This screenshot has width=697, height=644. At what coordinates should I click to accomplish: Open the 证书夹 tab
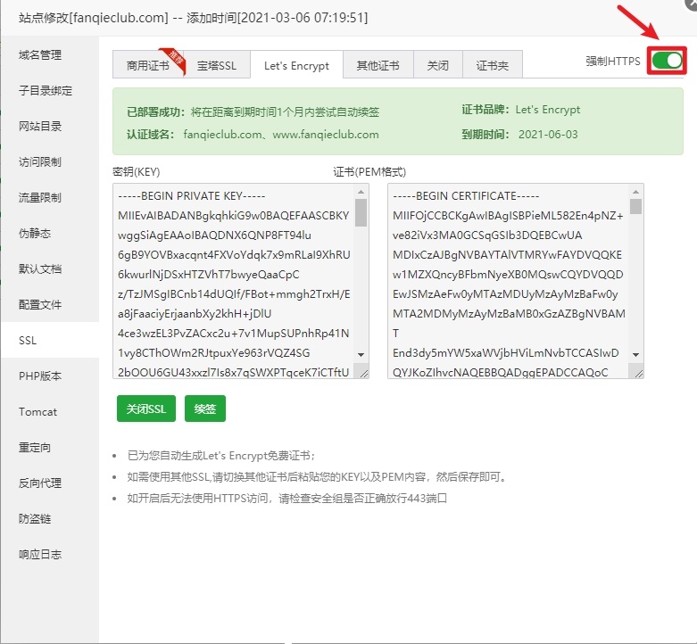click(492, 66)
